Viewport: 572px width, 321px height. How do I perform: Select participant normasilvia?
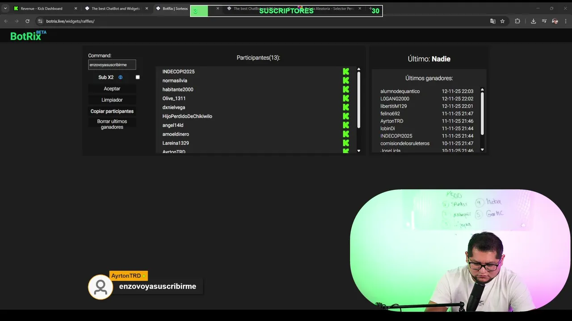pyautogui.click(x=175, y=81)
